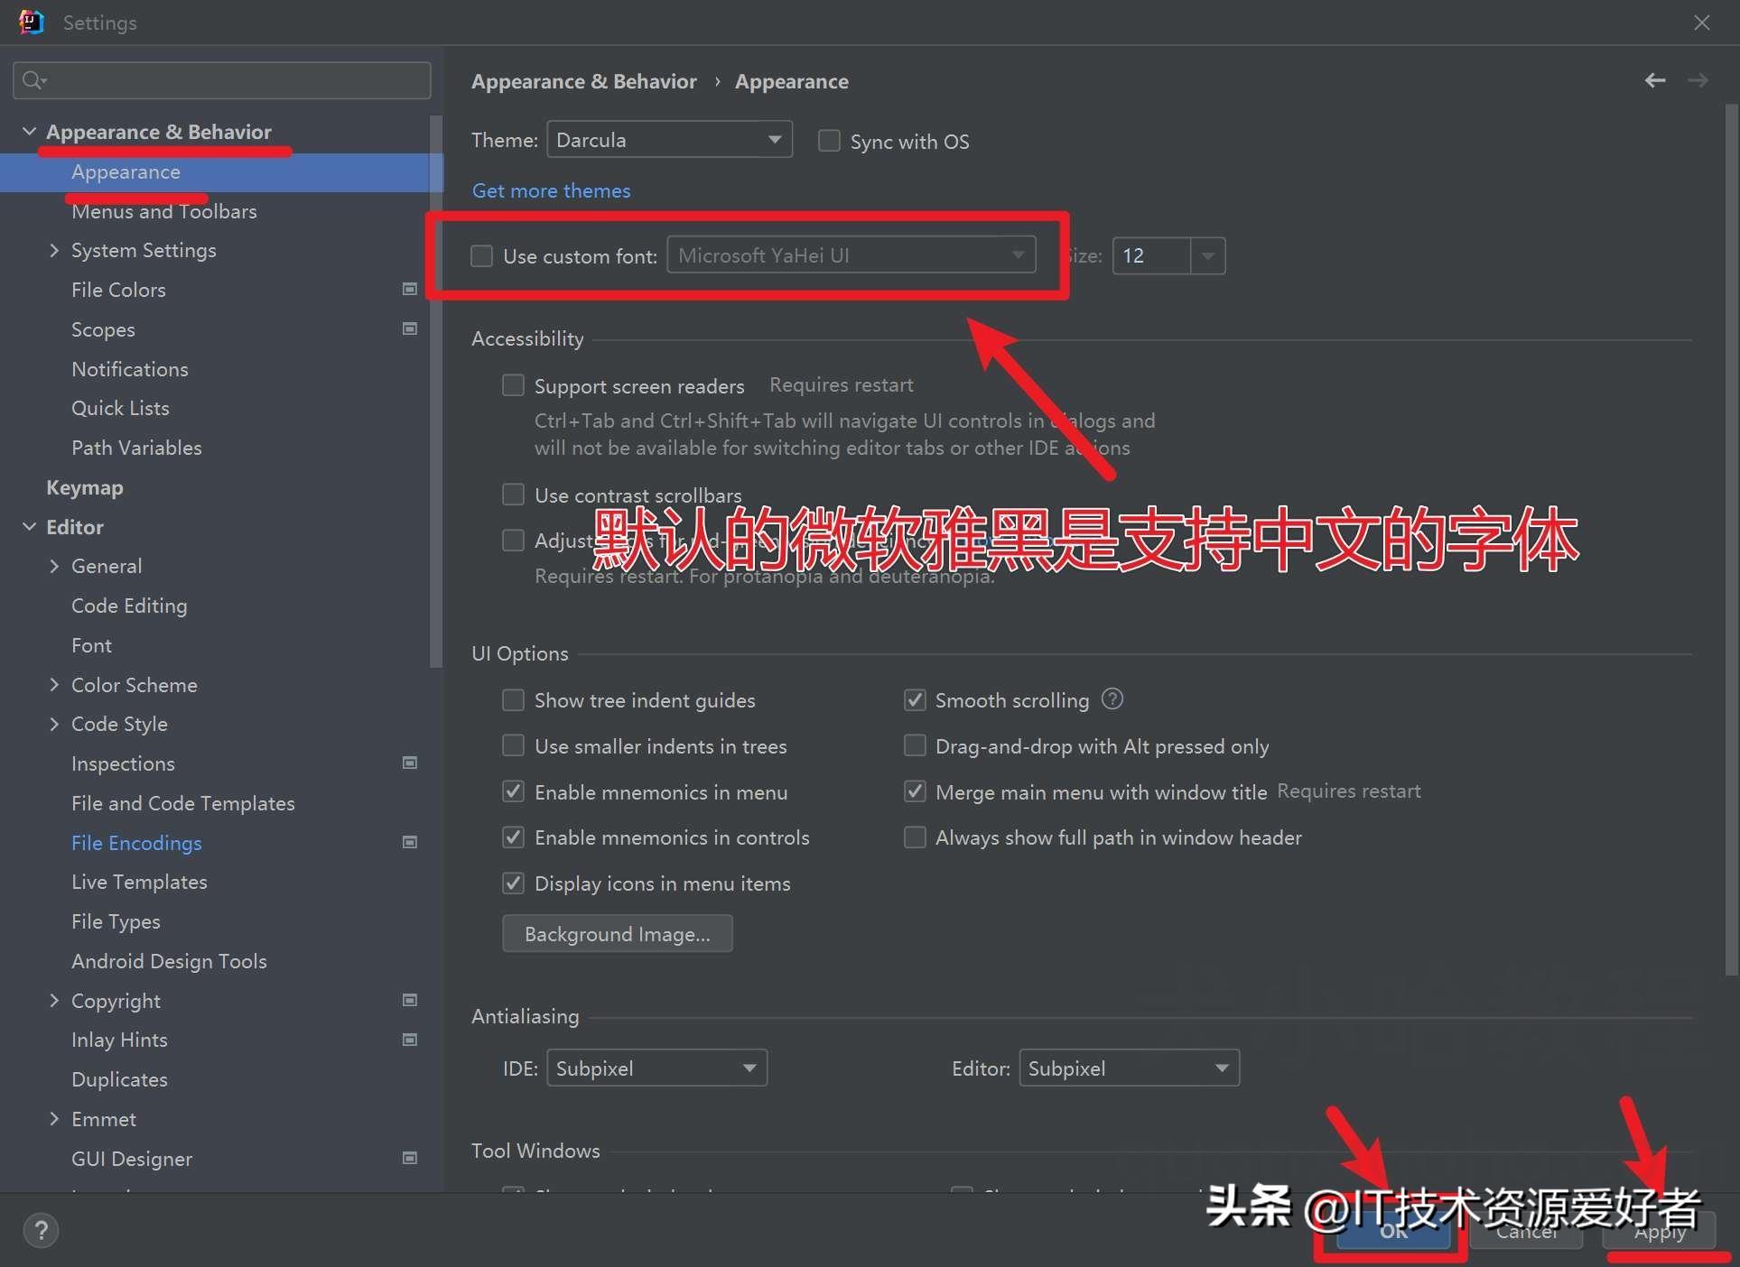Viewport: 1740px width, 1267px height.
Task: Enable Support screen readers
Action: coord(513,385)
